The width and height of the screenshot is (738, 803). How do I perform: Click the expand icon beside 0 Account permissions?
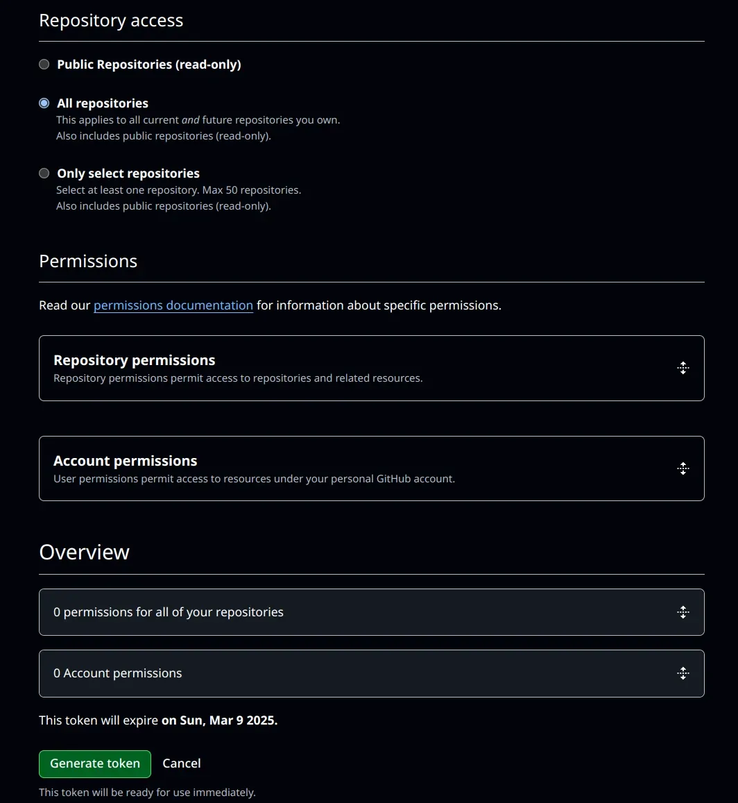tap(683, 673)
